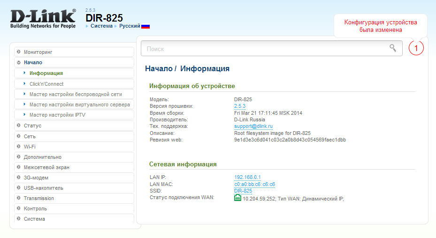
Task: Open the USB-накопитель menu item
Action: (74, 188)
